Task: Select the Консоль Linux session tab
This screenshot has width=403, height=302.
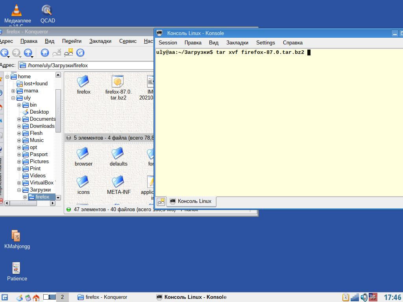Action: (192, 201)
